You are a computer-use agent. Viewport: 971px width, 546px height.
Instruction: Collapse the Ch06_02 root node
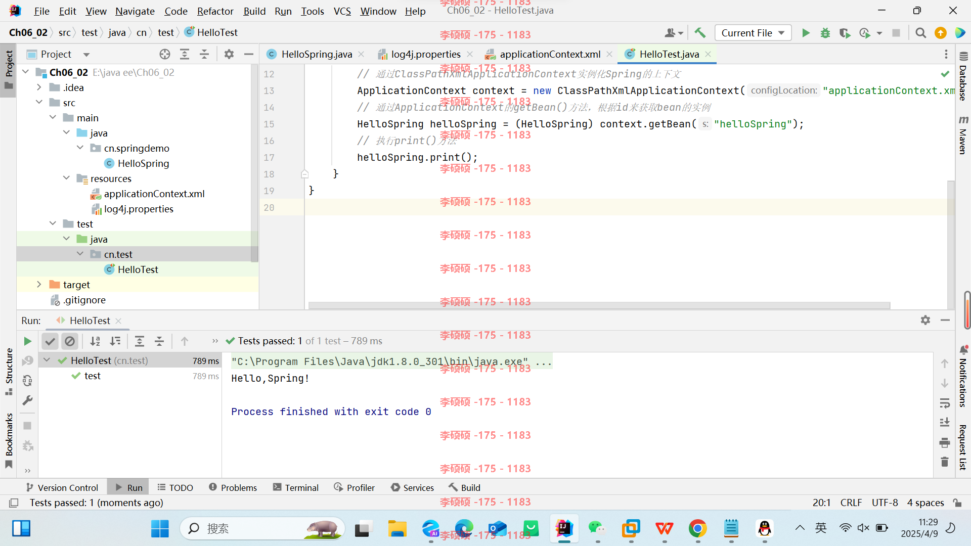pyautogui.click(x=26, y=72)
